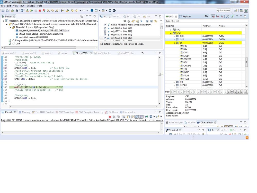Click the Exit arrow icon in main toolbar
This screenshot has height=193, width=257.
114,11
